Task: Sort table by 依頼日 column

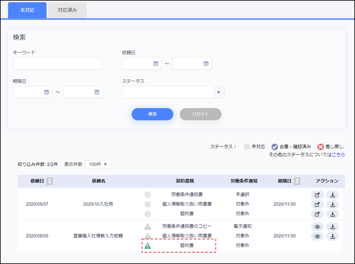Action: pos(50,181)
